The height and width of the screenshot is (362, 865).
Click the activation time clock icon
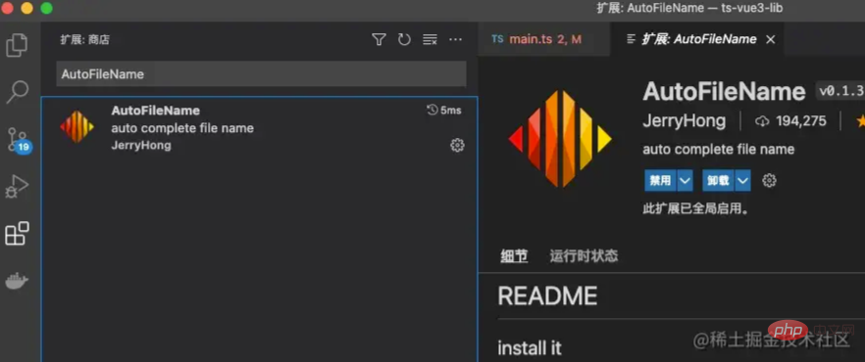[x=432, y=110]
